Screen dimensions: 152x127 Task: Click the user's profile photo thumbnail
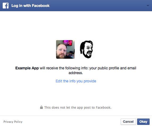[65, 49]
